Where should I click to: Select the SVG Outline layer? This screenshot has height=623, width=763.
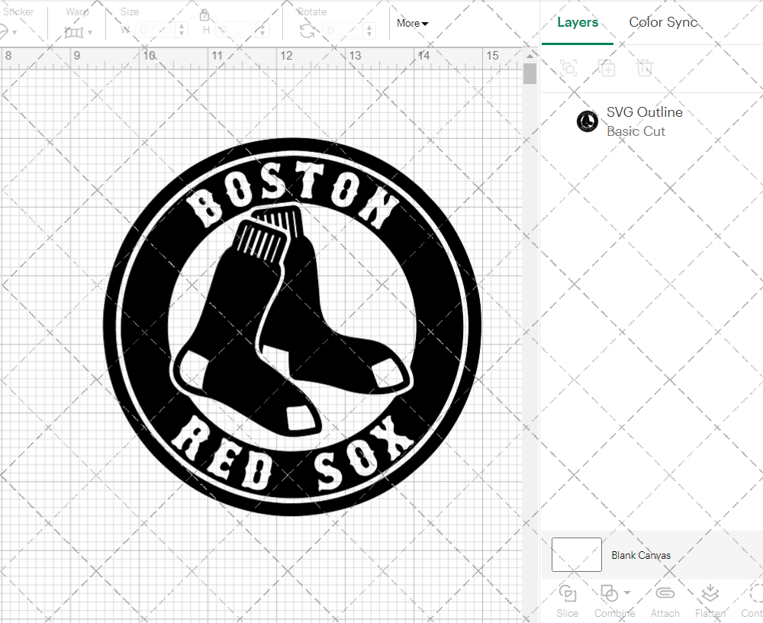tap(652, 121)
